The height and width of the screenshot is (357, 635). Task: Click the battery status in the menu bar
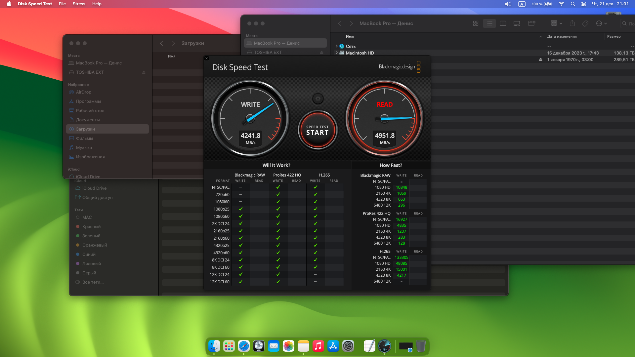click(x=542, y=4)
